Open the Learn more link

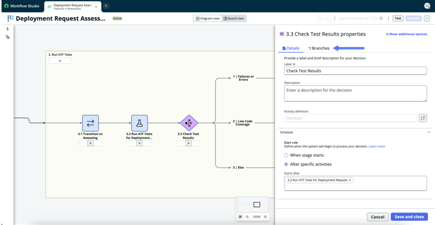click(377, 146)
